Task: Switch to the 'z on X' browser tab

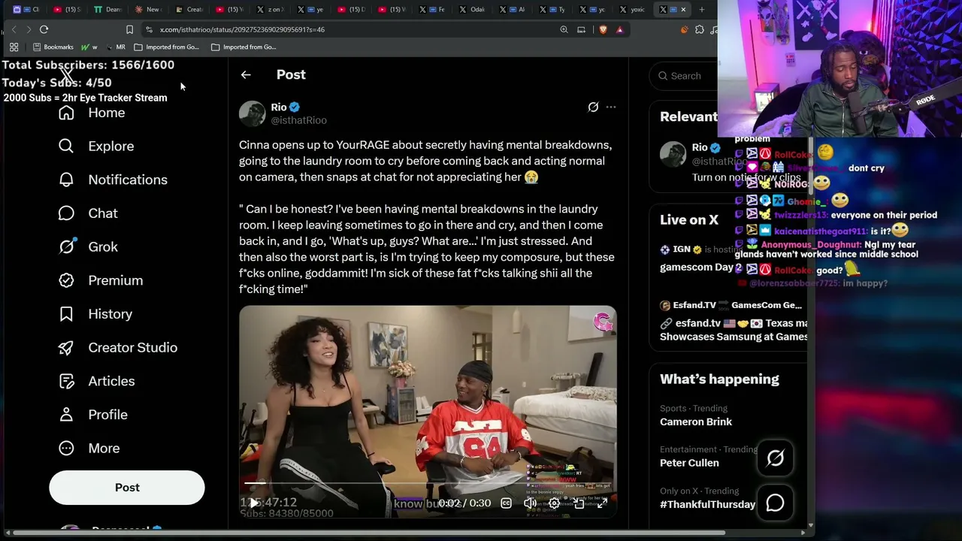Action: [x=270, y=10]
